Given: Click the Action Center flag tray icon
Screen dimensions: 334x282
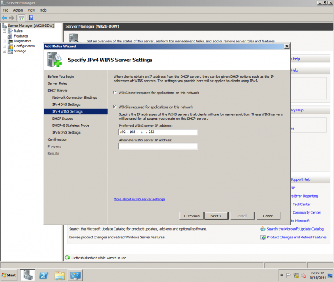Looking at the screenshot, I should pos(288,275).
